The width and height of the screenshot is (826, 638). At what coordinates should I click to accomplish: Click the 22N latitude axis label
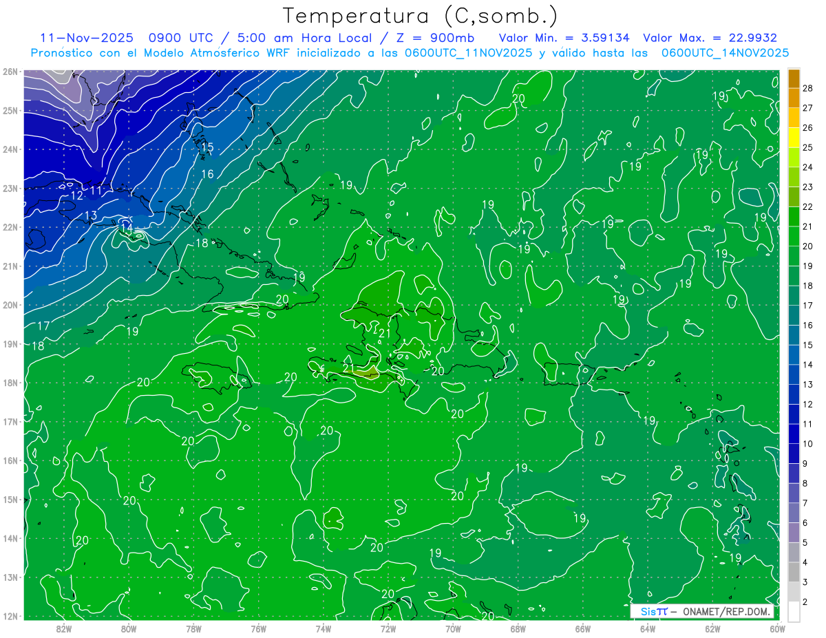(x=10, y=227)
